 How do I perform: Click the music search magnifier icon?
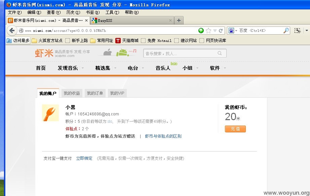pos(220,53)
